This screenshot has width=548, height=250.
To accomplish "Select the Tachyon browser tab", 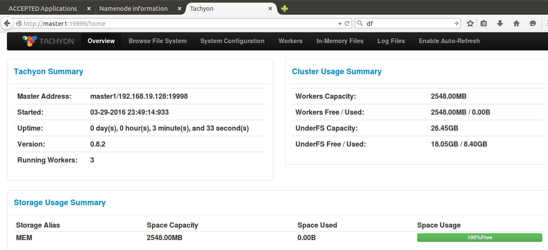I will [202, 9].
